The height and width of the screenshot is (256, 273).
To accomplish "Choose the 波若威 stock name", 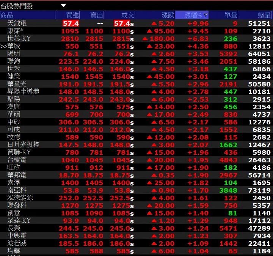I will (17, 243).
